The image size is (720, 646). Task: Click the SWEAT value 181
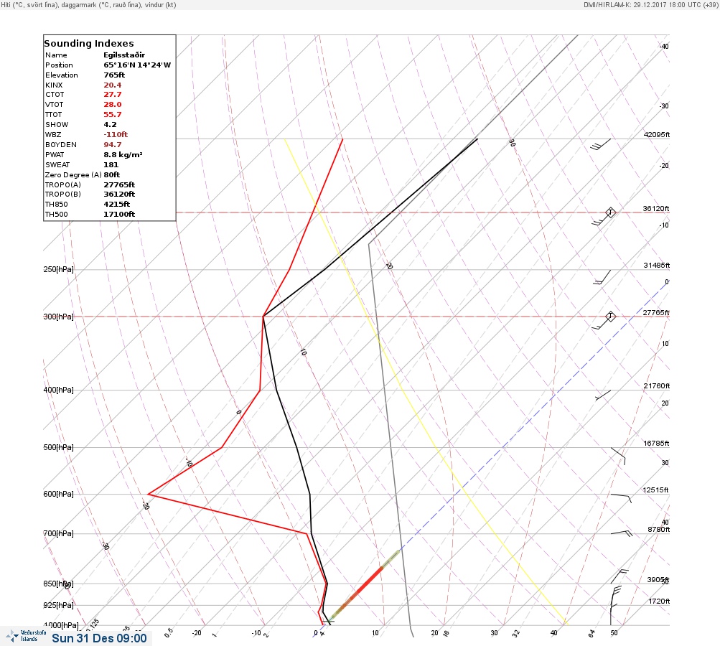tap(111, 165)
